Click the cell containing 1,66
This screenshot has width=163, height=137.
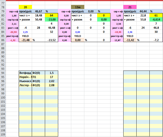12,16
